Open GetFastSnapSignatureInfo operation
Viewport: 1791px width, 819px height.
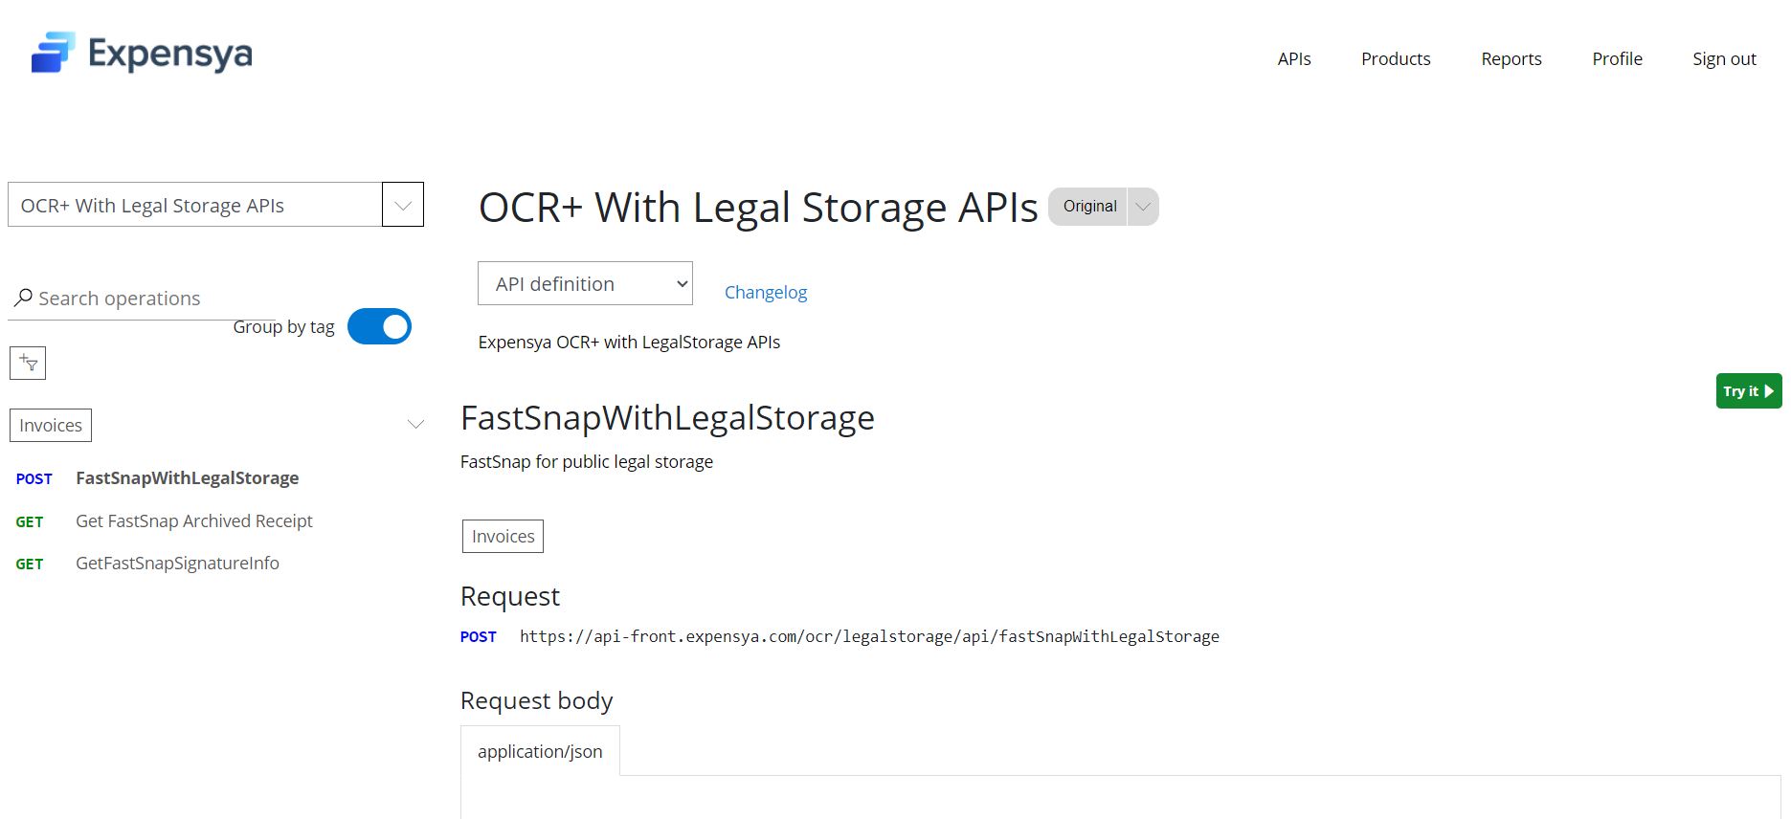click(x=177, y=564)
